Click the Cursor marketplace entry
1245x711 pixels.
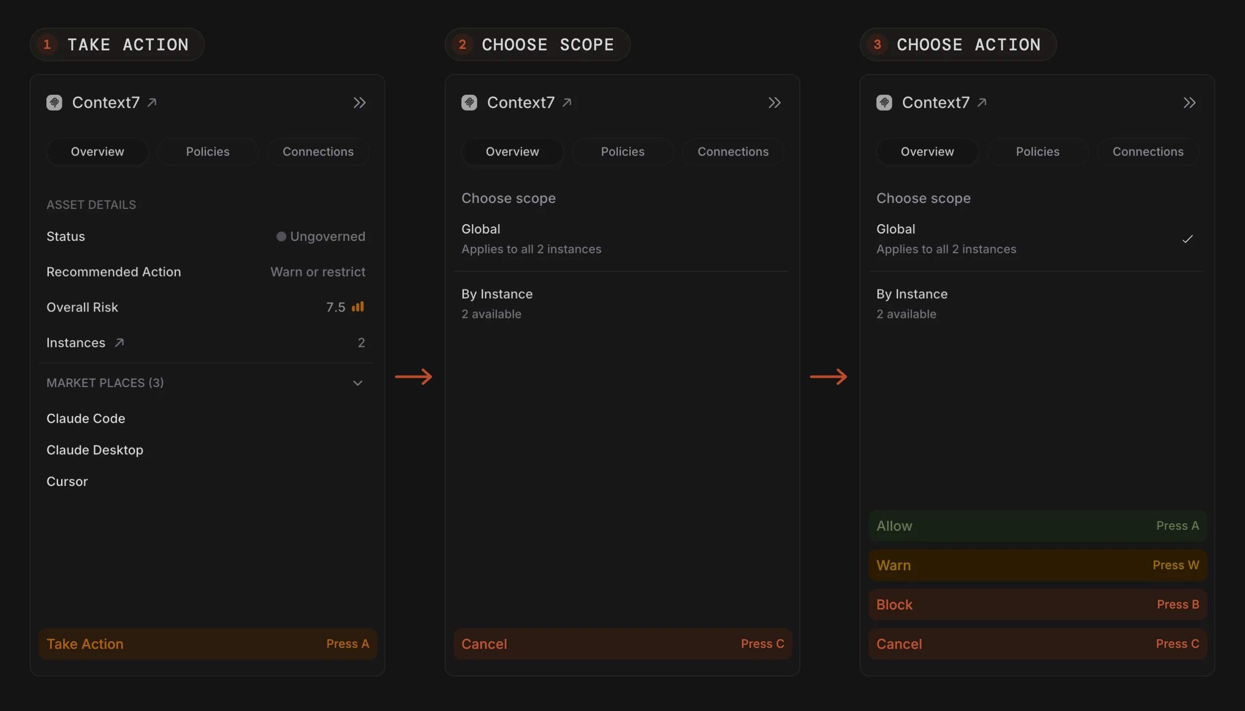pos(67,481)
